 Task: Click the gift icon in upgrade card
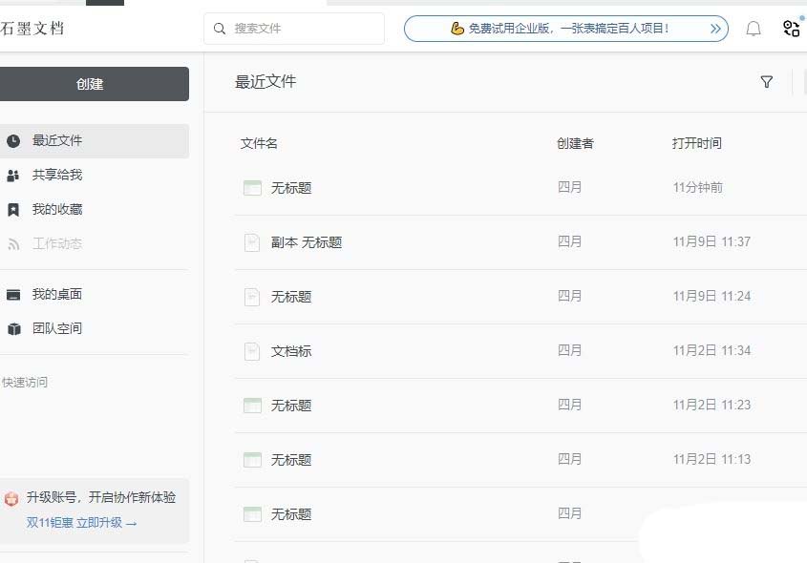pos(11,498)
